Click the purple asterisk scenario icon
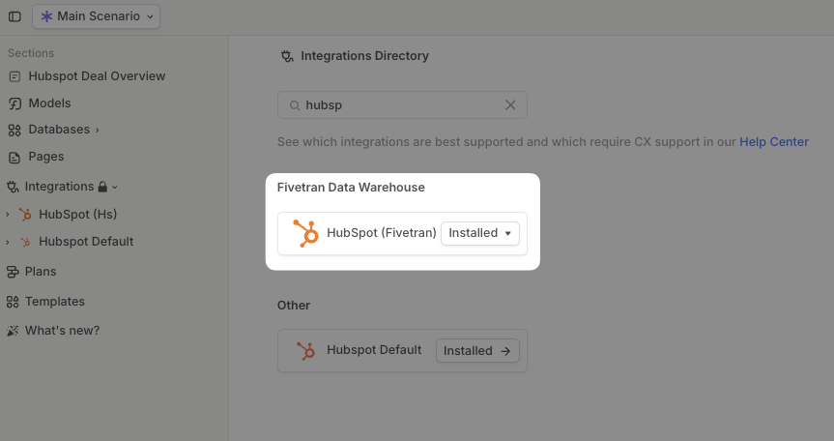The height and width of the screenshot is (441, 834). coord(46,16)
